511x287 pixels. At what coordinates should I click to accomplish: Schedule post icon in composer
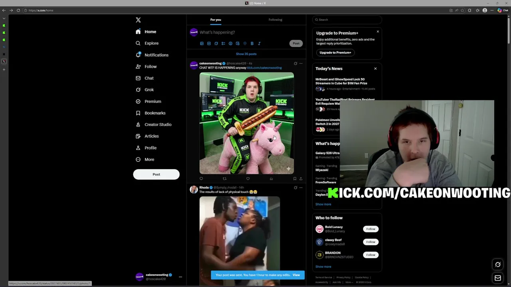tap(238, 43)
